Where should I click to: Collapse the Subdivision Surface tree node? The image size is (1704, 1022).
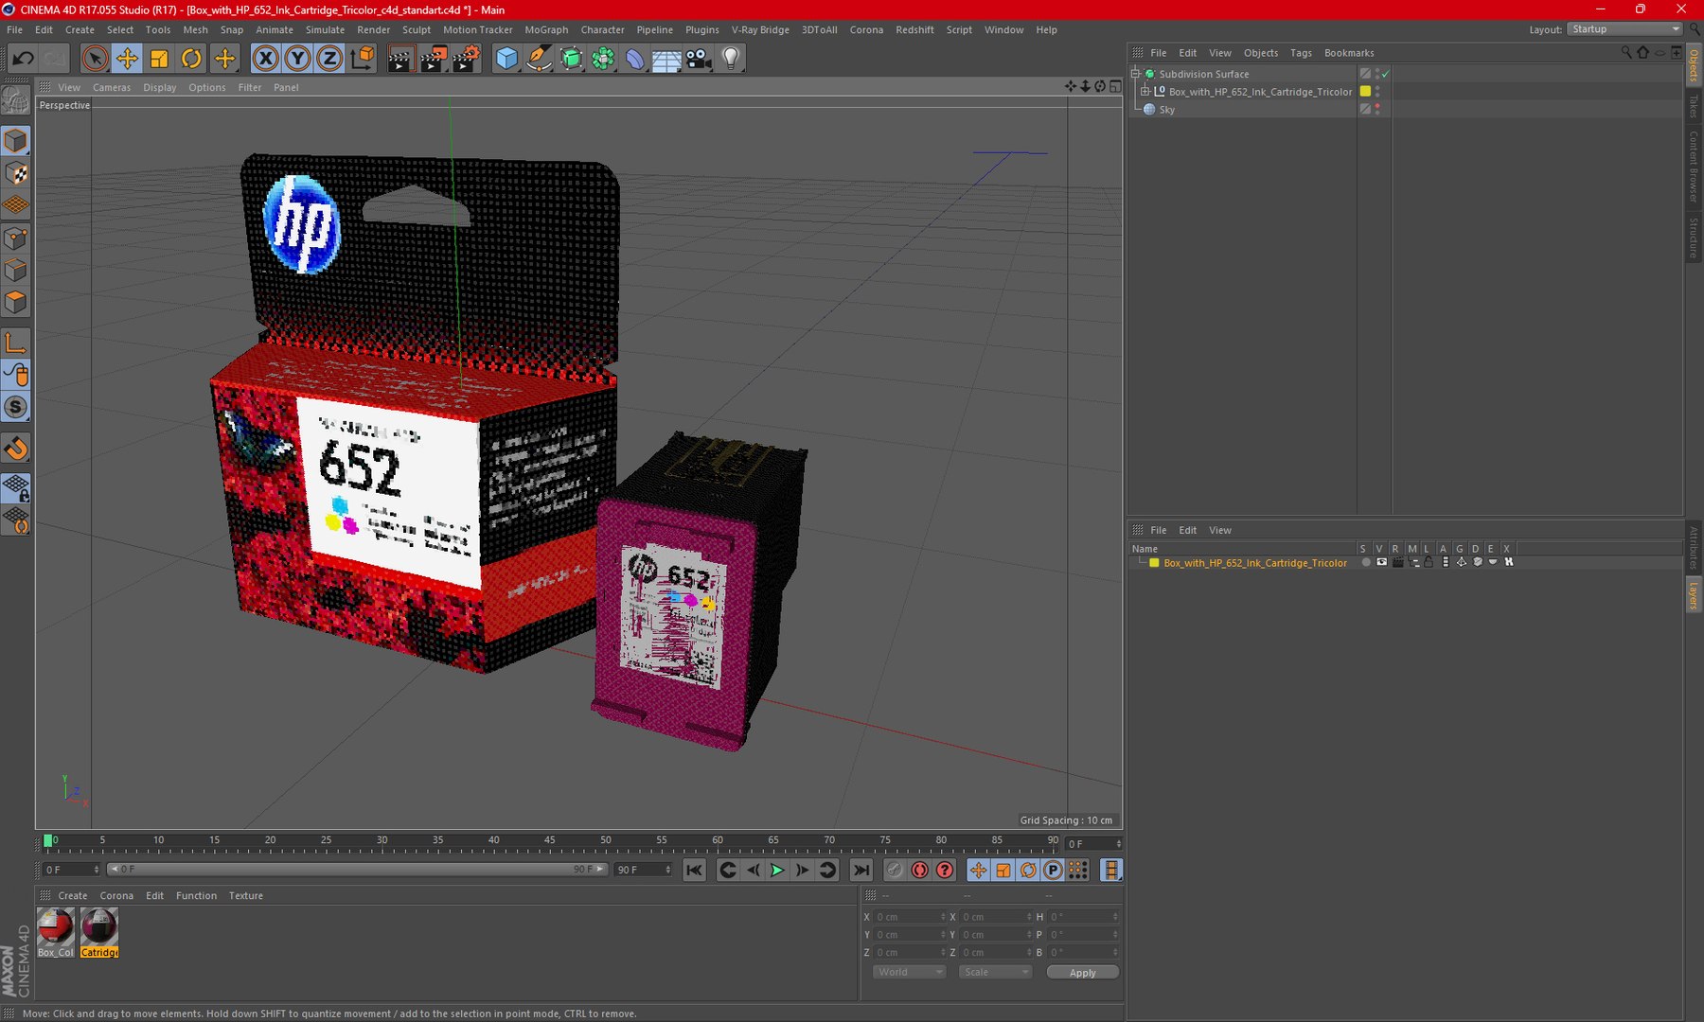[x=1136, y=73]
